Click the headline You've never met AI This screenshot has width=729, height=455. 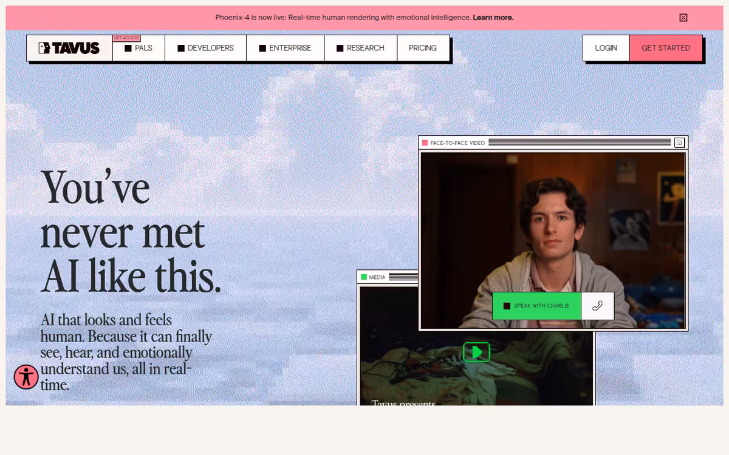click(131, 232)
